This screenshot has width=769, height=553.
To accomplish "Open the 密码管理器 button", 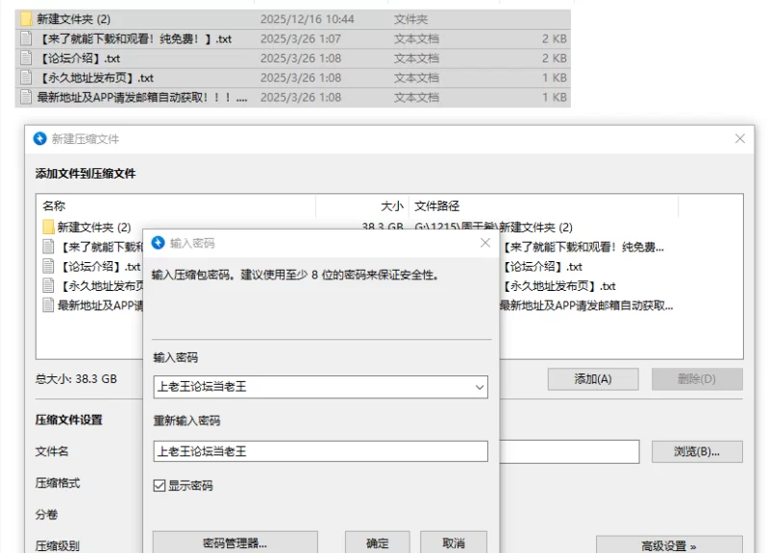I will (x=235, y=542).
